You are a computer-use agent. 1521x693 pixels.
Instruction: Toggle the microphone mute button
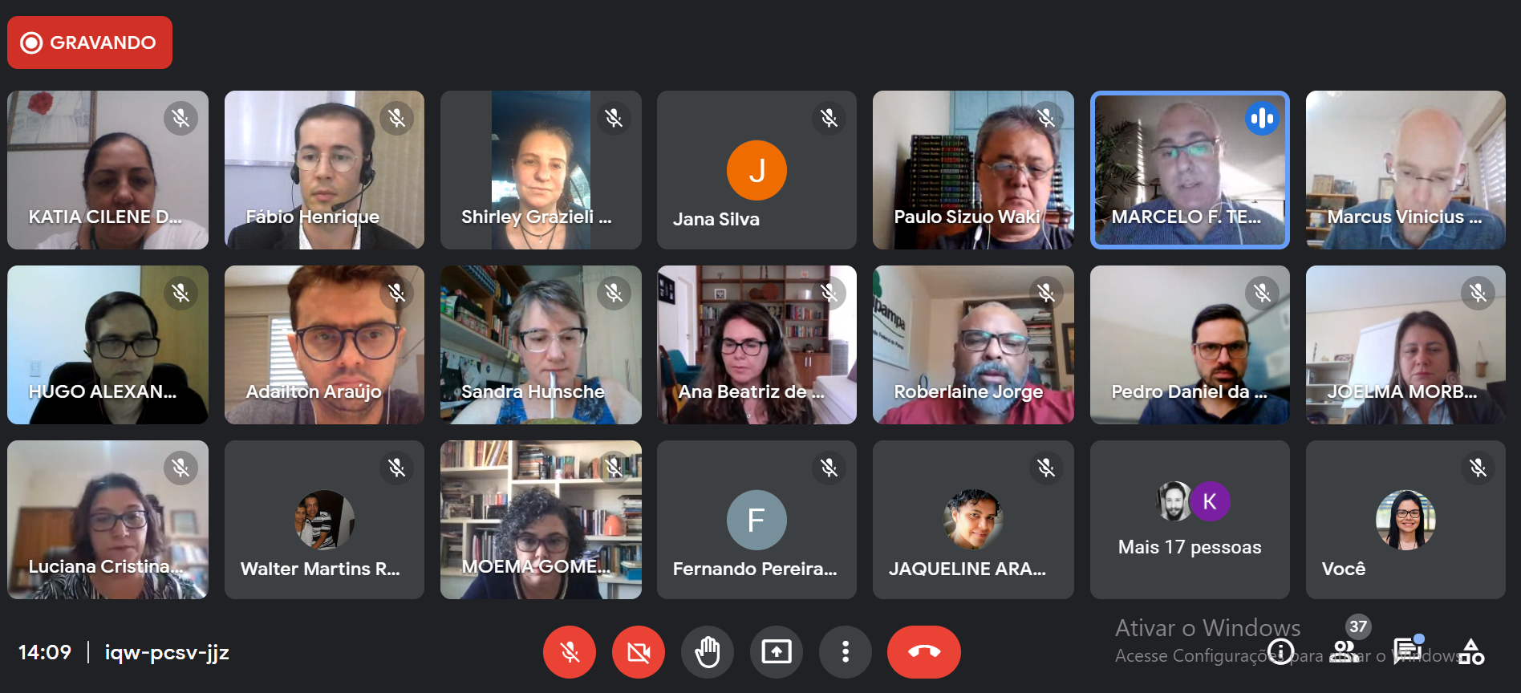(x=570, y=652)
